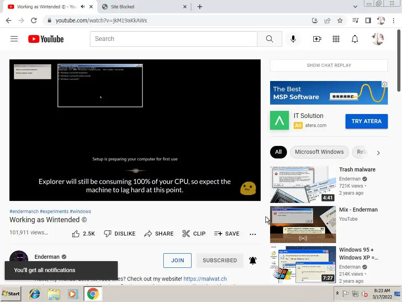Click the atera.com ad link
The width and height of the screenshot is (402, 302).
point(316,125)
